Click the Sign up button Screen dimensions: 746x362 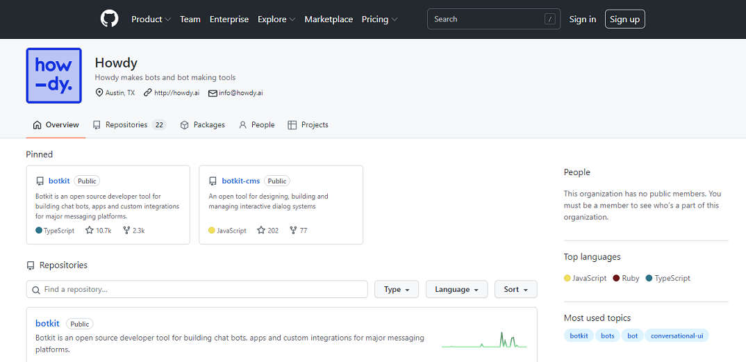tap(624, 19)
